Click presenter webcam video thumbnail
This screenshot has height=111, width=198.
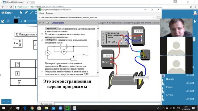[x=176, y=28]
